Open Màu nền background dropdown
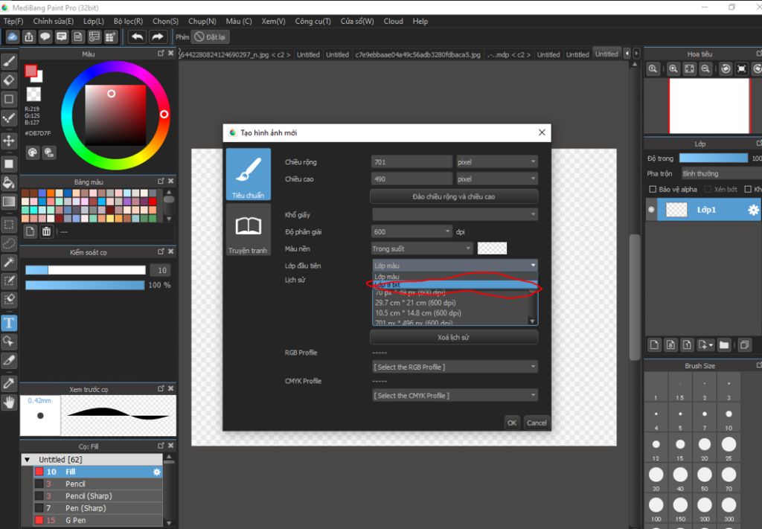Image resolution: width=762 pixels, height=529 pixels. pos(422,249)
